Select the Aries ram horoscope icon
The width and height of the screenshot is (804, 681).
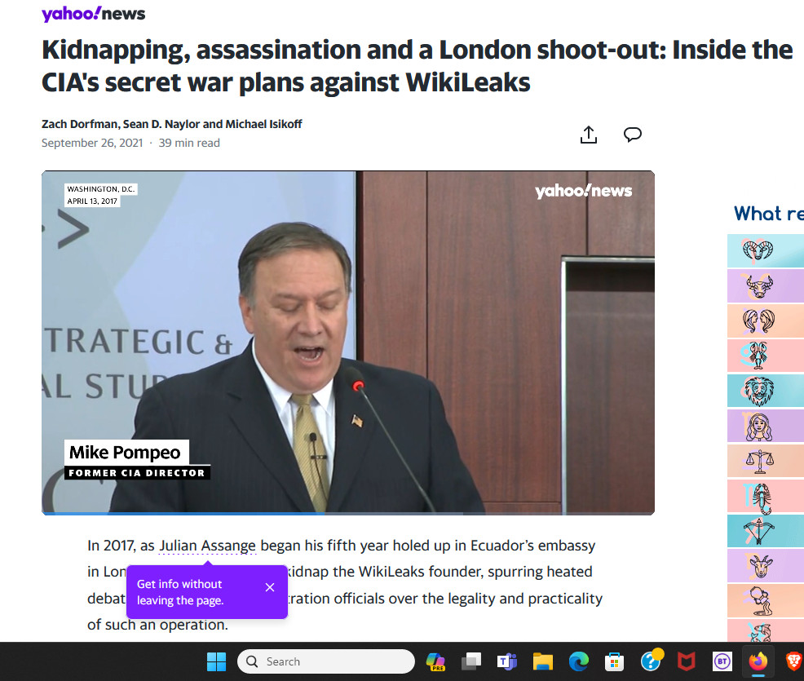tap(758, 250)
